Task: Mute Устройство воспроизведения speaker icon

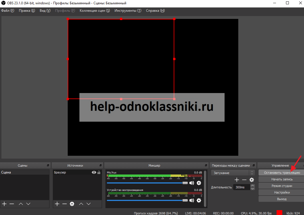Action: point(191,200)
